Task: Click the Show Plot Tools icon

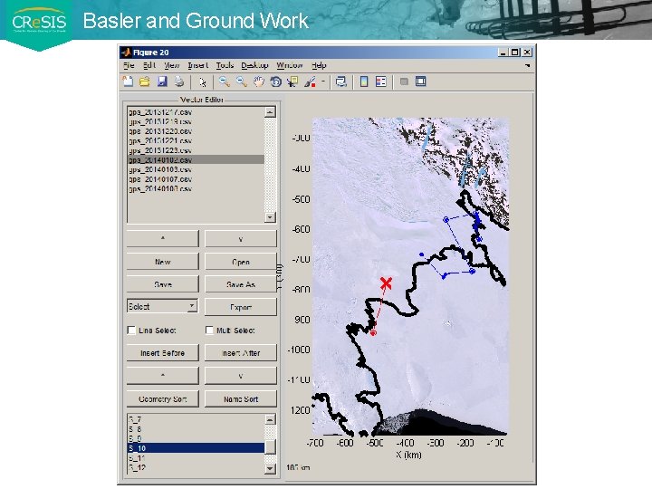Action: (421, 81)
